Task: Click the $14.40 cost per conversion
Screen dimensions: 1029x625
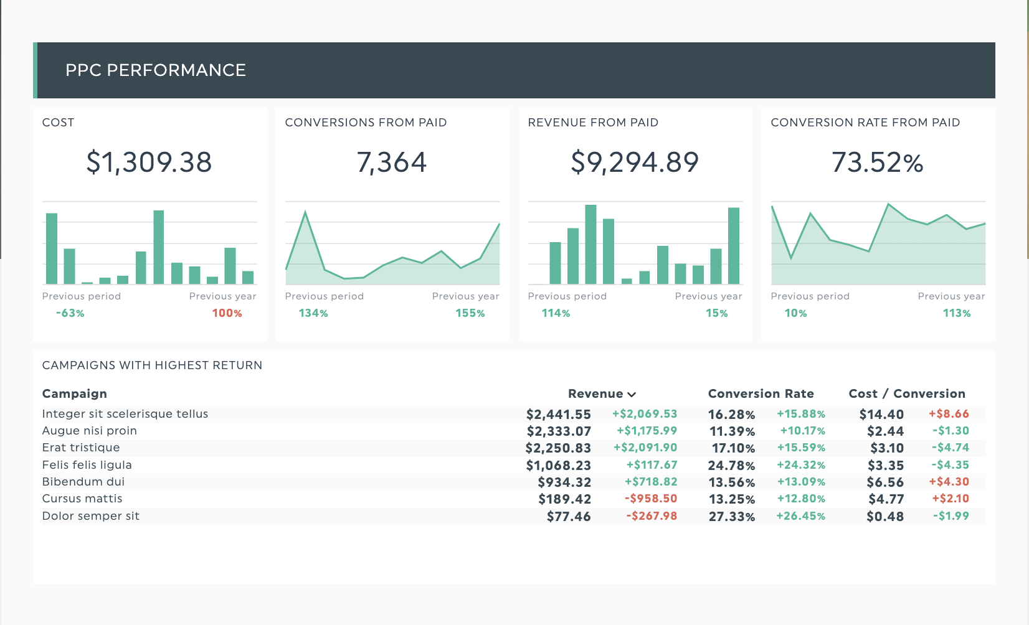Action: click(x=881, y=415)
